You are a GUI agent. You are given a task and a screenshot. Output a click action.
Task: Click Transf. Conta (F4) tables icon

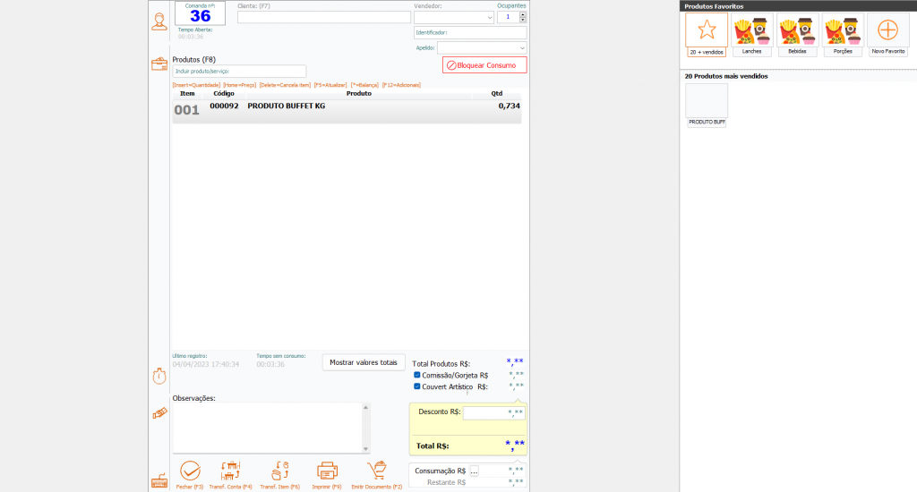(x=230, y=471)
